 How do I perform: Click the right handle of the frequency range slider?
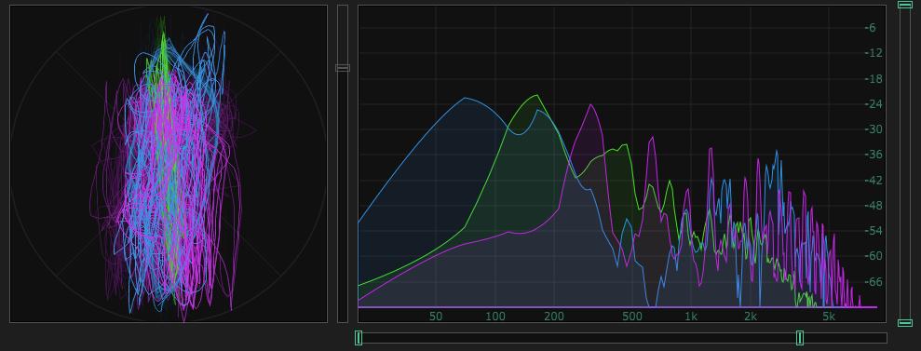[x=799, y=338]
